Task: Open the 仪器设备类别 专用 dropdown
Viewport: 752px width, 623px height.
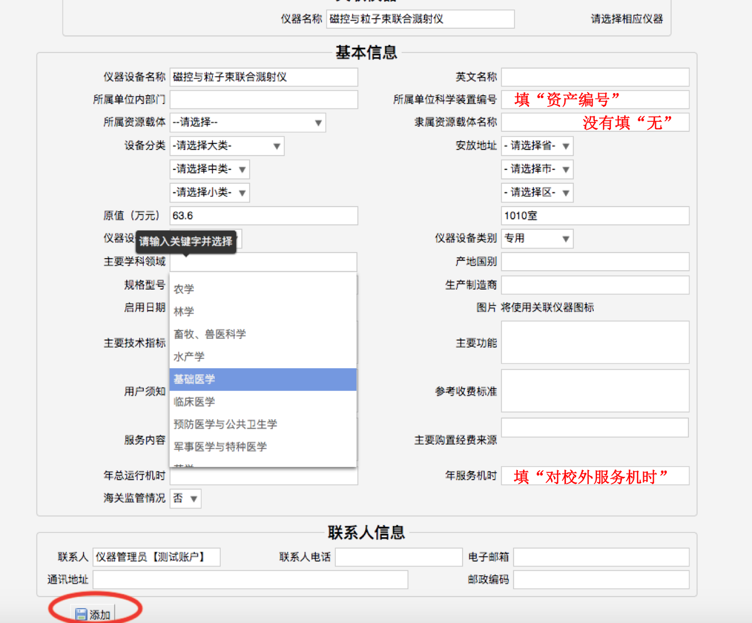Action: (537, 239)
